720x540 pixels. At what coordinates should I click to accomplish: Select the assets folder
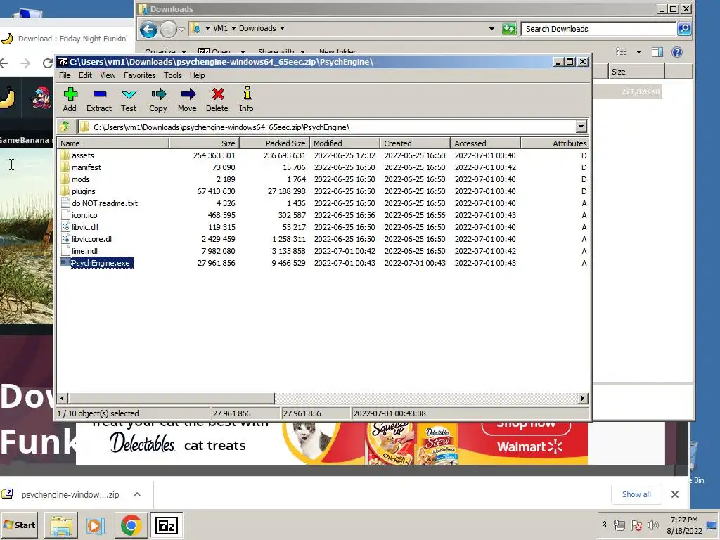coord(83,155)
